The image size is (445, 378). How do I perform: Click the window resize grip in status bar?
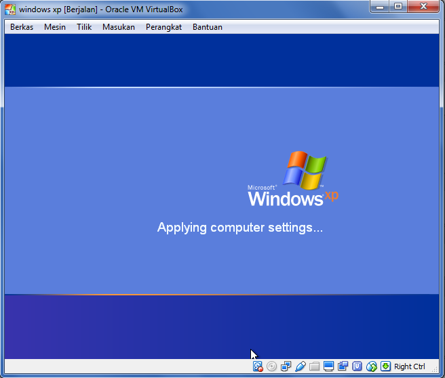[435, 369]
